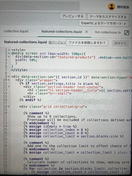Switch to collection.liquid tab

(16, 31)
